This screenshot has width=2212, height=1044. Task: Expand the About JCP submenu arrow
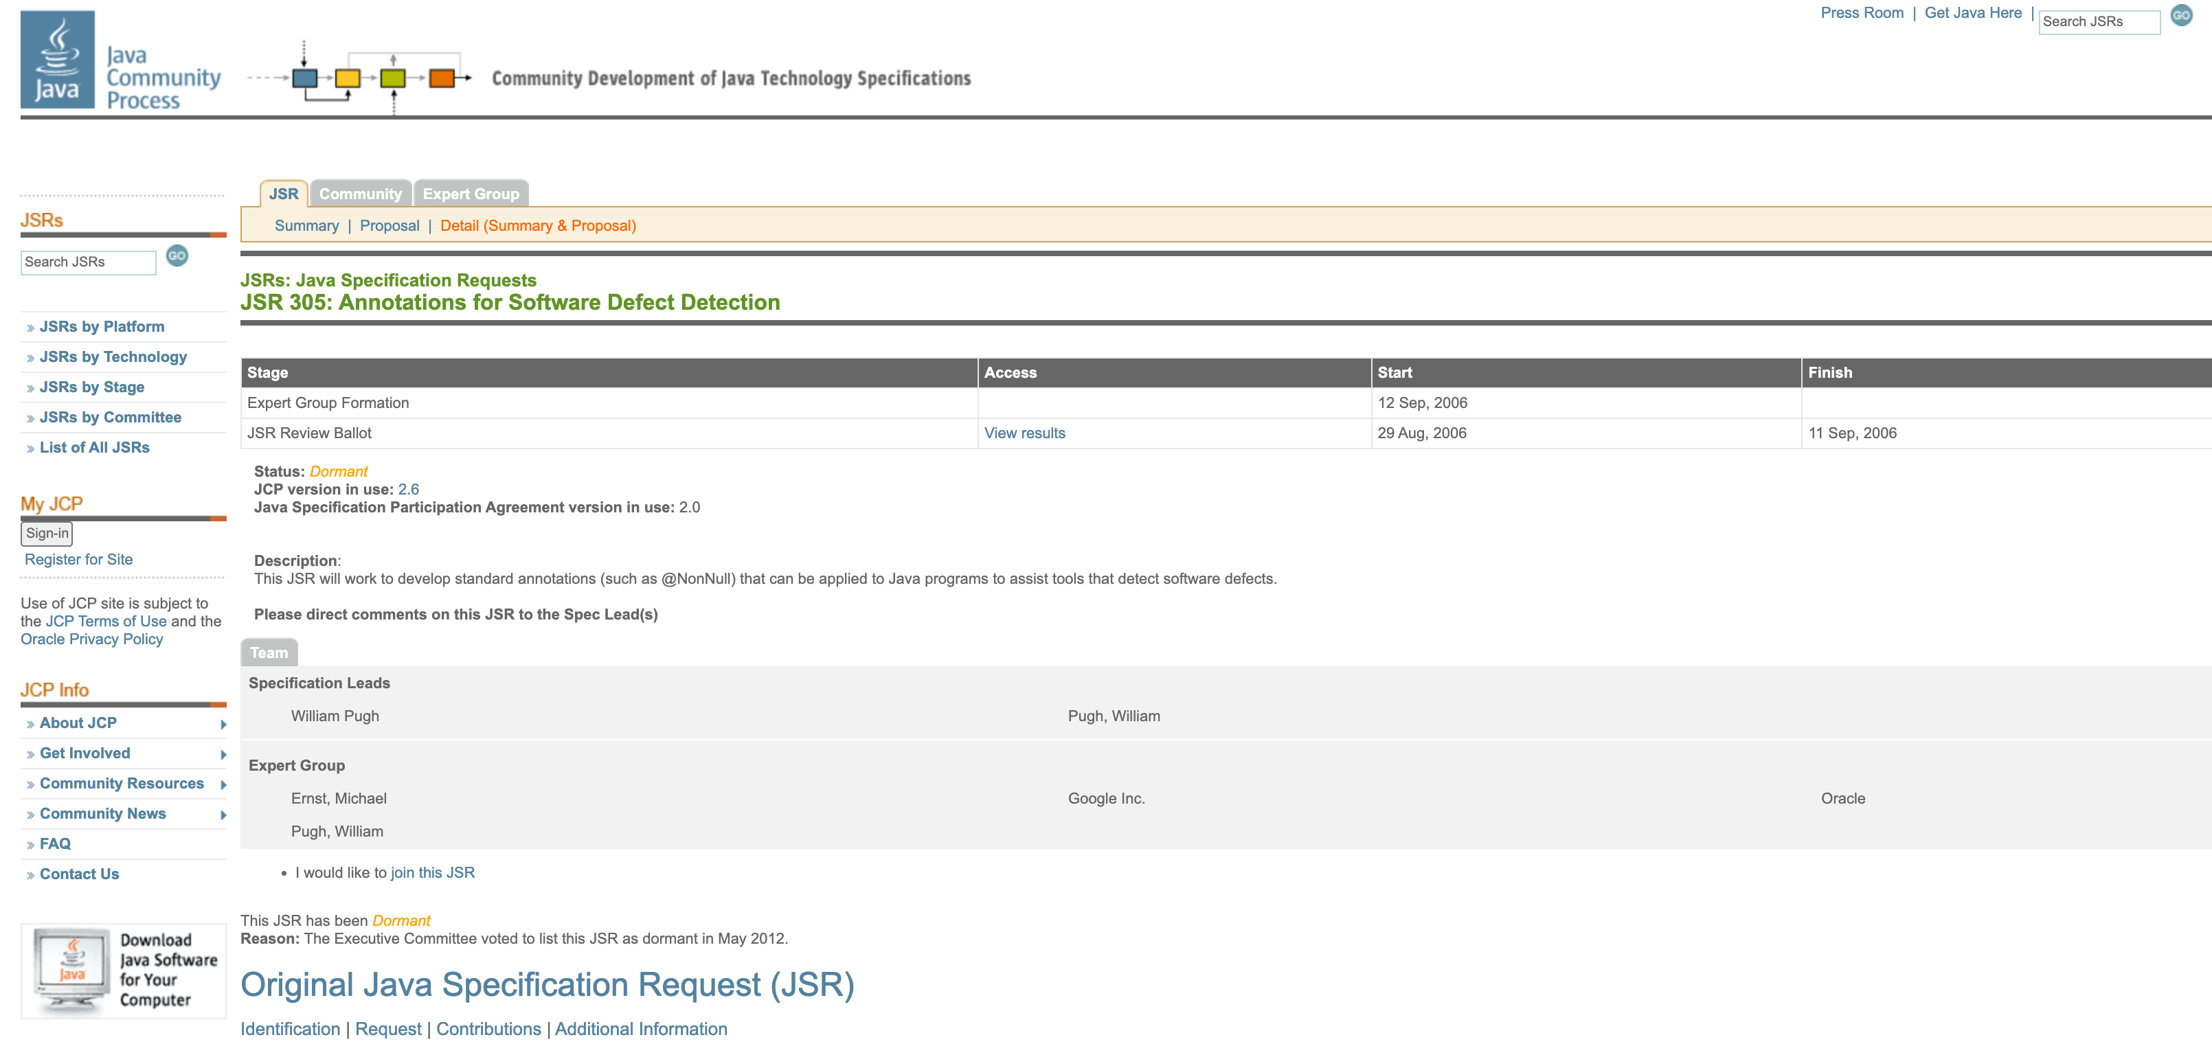pos(223,725)
